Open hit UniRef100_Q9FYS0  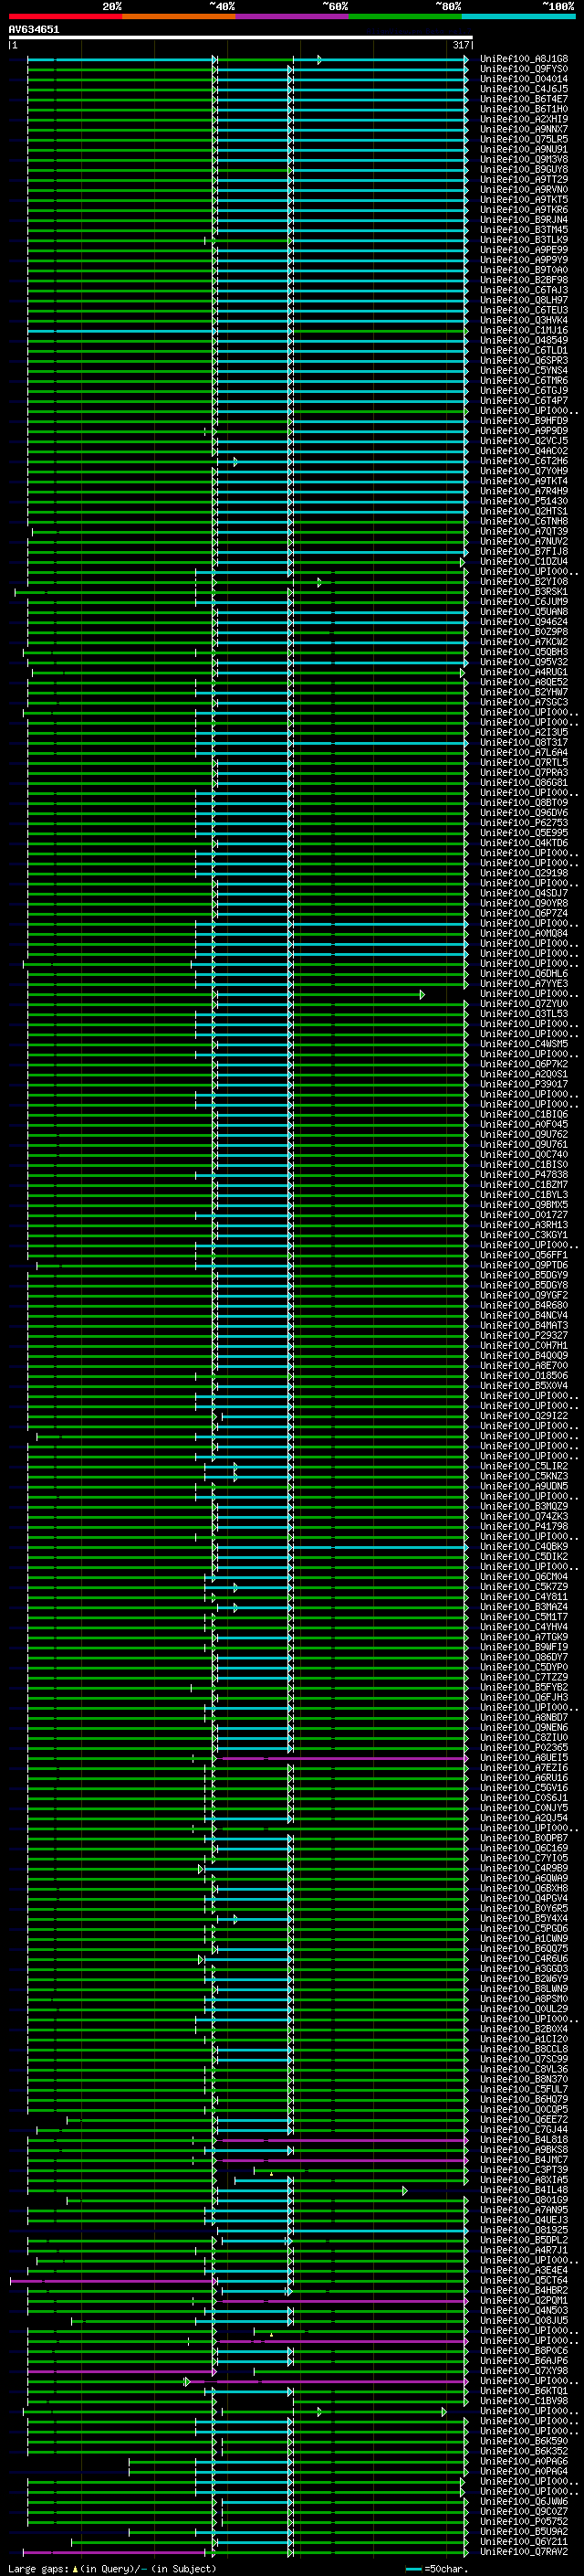524,69
